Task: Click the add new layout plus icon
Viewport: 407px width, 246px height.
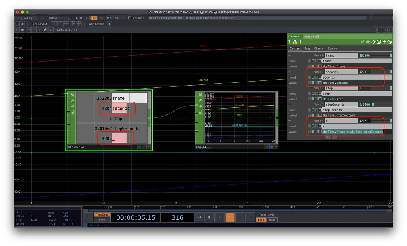Action: point(110,24)
